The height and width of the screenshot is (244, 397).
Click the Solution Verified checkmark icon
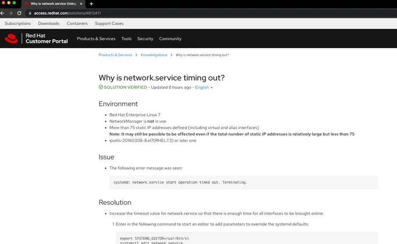(x=101, y=87)
